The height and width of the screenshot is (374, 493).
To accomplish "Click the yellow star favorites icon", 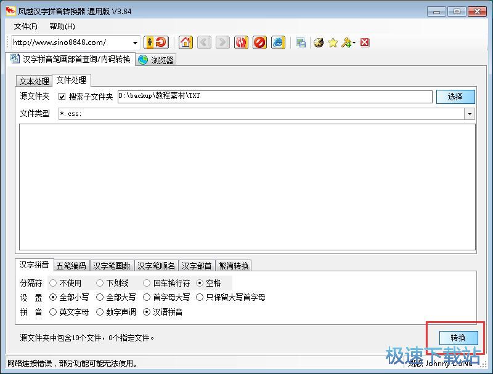I will pos(333,42).
